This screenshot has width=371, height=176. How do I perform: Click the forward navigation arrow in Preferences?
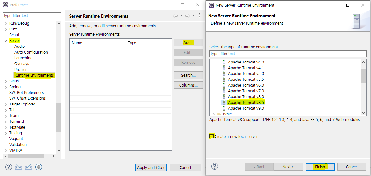tap(188, 16)
